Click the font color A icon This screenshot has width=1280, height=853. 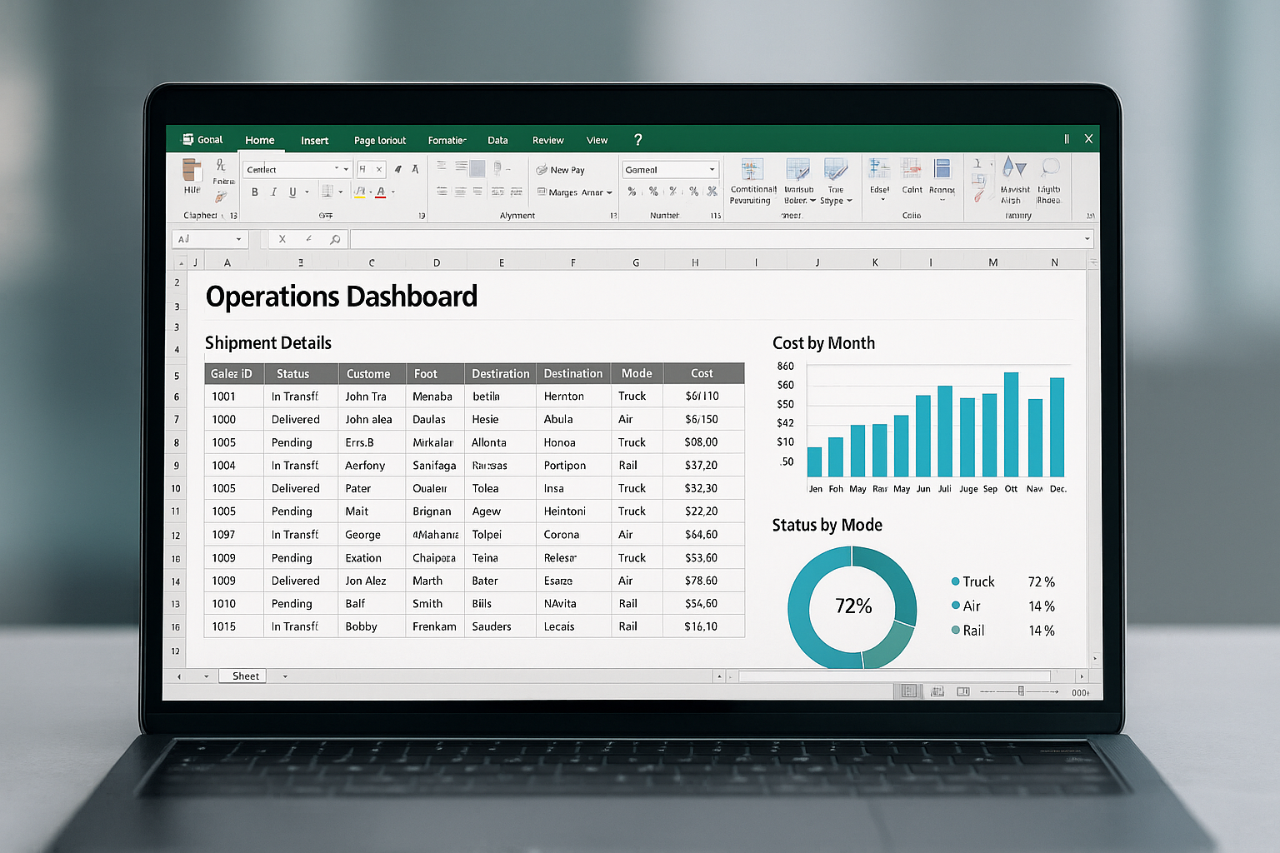click(381, 192)
